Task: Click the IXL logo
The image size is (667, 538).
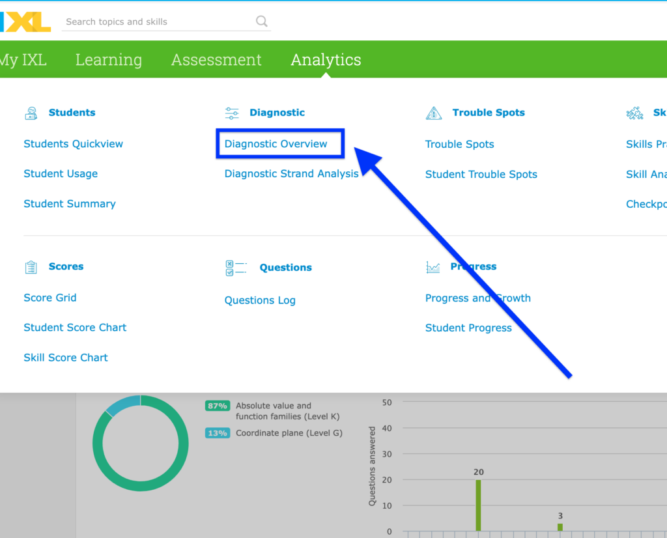Action: tap(25, 21)
